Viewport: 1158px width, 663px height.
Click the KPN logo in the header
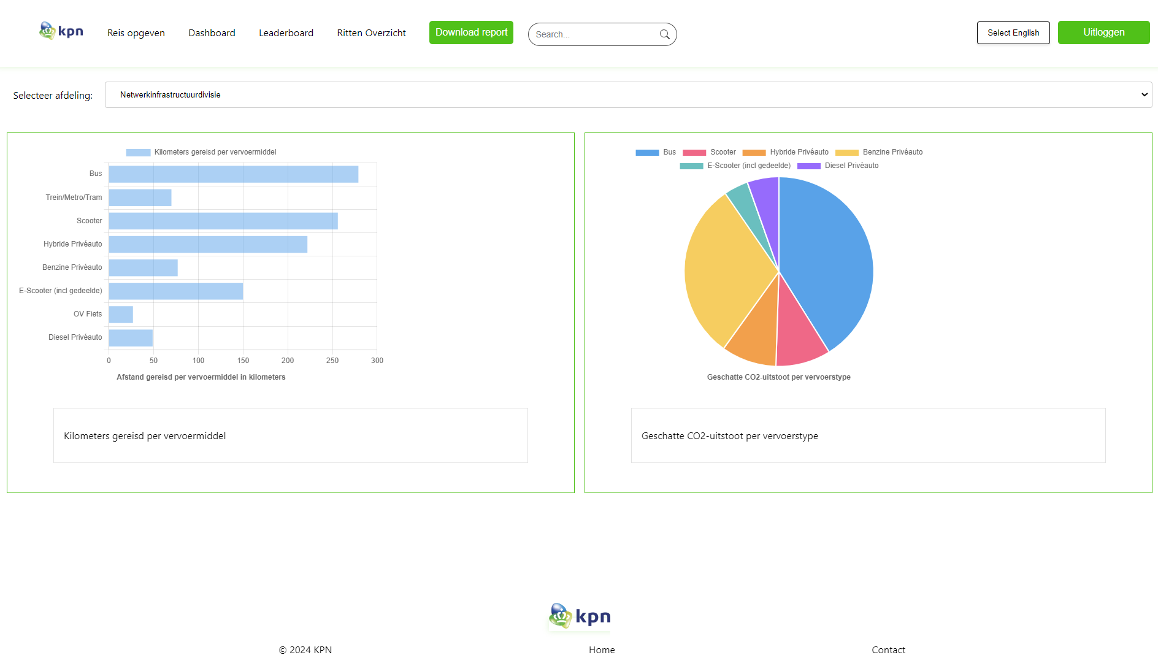tap(61, 31)
